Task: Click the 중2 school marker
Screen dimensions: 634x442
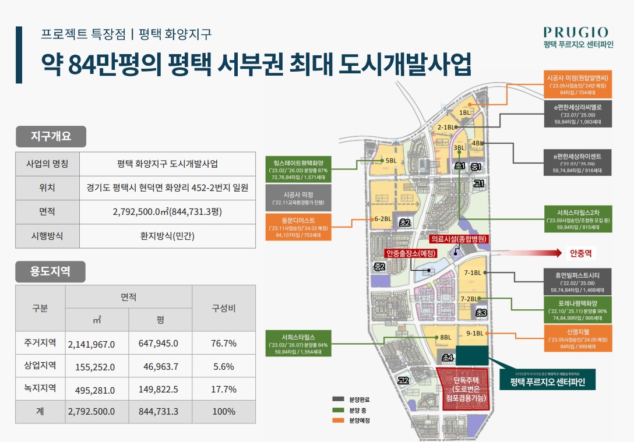Action: point(379,266)
